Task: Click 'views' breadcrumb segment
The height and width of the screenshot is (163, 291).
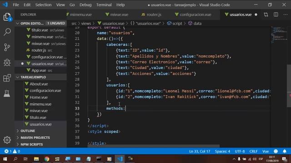Action: pos(86,24)
